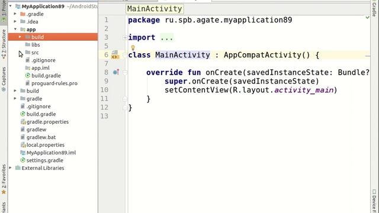Select the libs folder
This screenshot has width=379, height=213.
pyautogui.click(x=36, y=45)
